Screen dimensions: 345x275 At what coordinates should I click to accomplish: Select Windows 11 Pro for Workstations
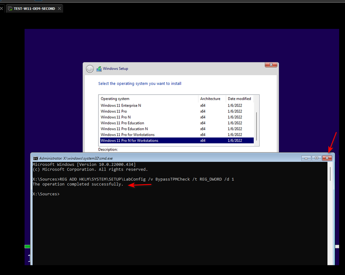click(177, 135)
